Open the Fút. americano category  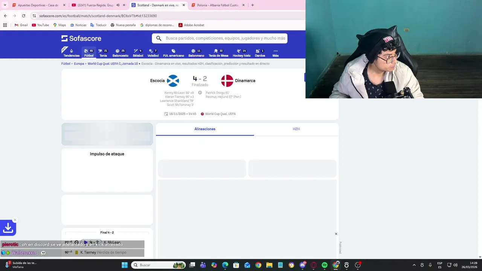point(173,53)
